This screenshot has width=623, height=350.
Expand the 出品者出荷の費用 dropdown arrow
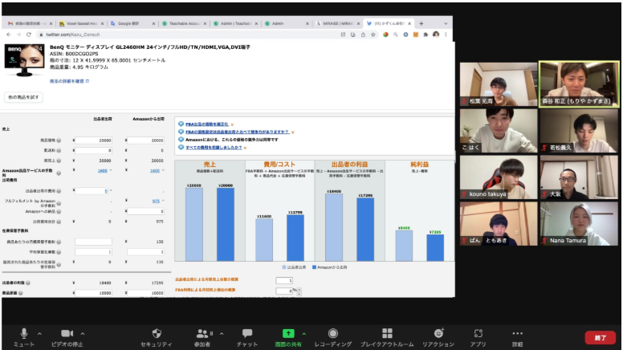[111, 191]
